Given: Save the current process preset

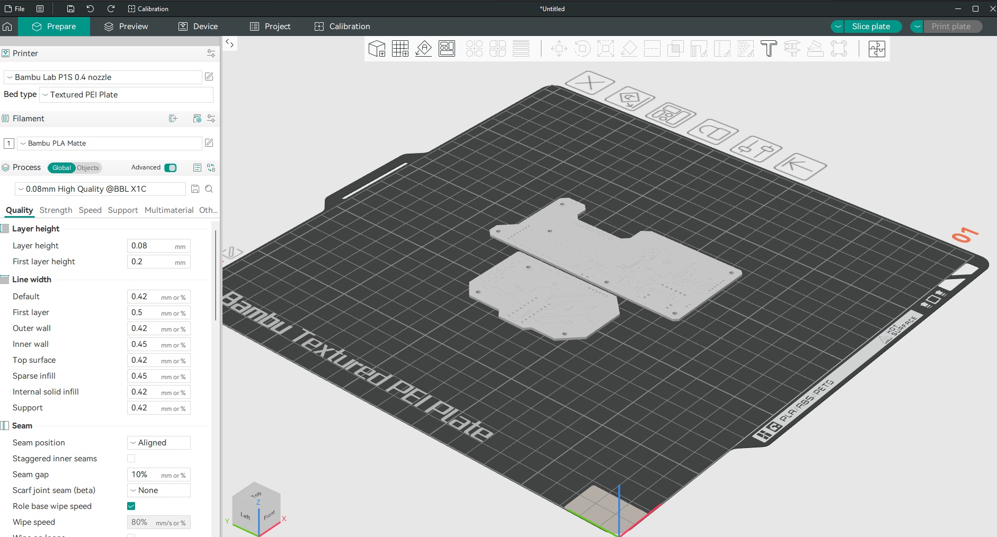Looking at the screenshot, I should pyautogui.click(x=195, y=189).
